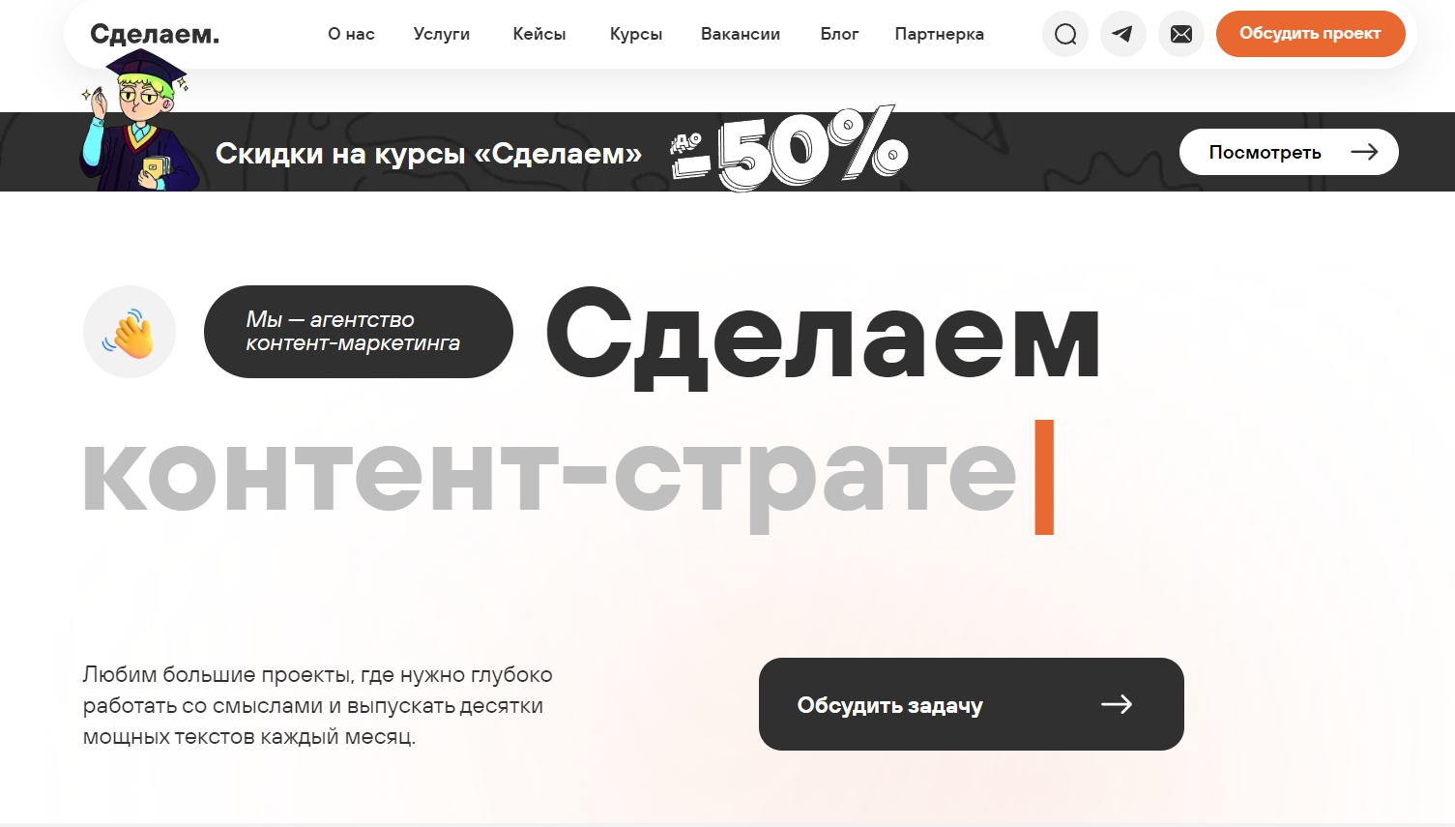Click the 50% discount graphic

point(789,148)
